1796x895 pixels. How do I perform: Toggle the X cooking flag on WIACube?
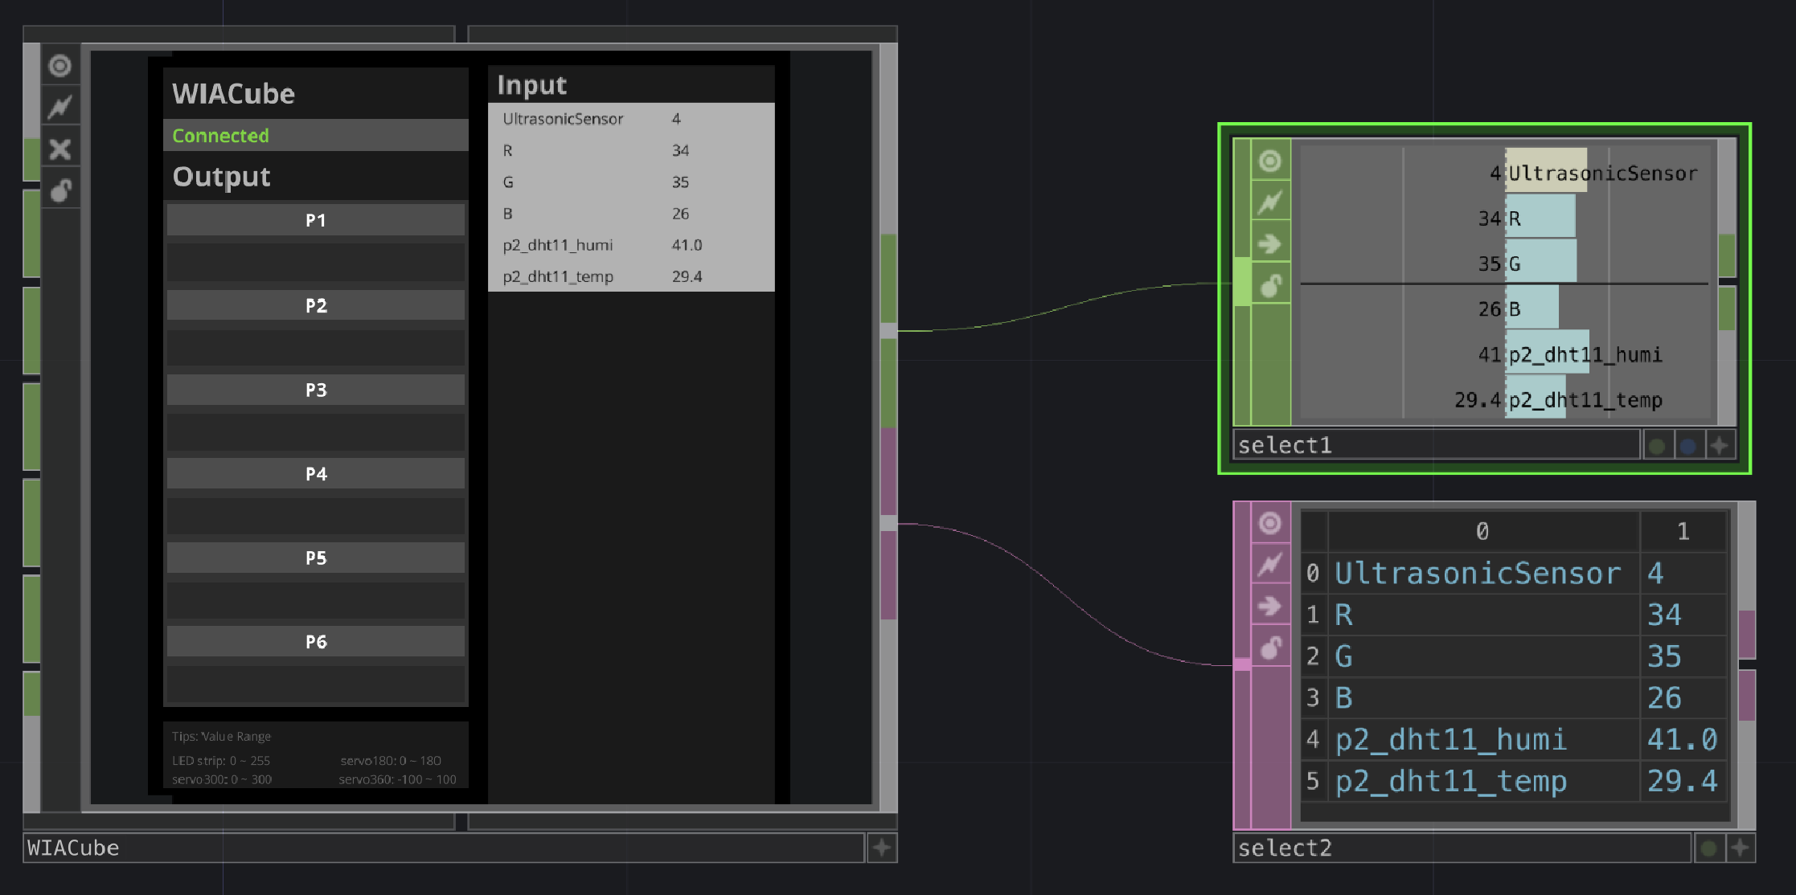[60, 149]
